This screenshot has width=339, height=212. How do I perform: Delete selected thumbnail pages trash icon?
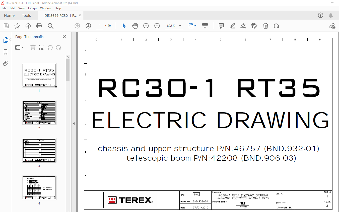click(x=33, y=47)
